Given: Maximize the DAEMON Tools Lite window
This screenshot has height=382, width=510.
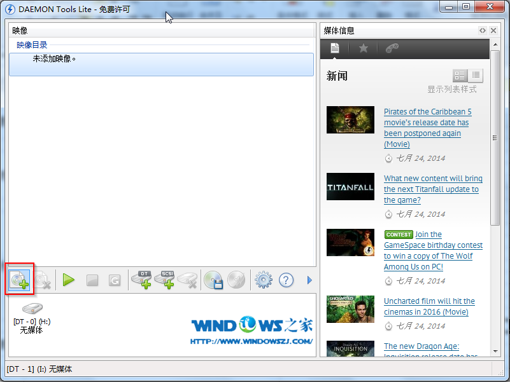Looking at the screenshot, I should click(466, 6).
